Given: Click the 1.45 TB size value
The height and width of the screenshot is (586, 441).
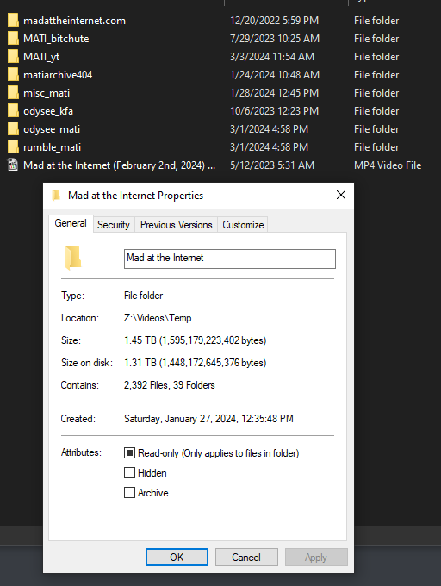Looking at the screenshot, I should pyautogui.click(x=195, y=340).
